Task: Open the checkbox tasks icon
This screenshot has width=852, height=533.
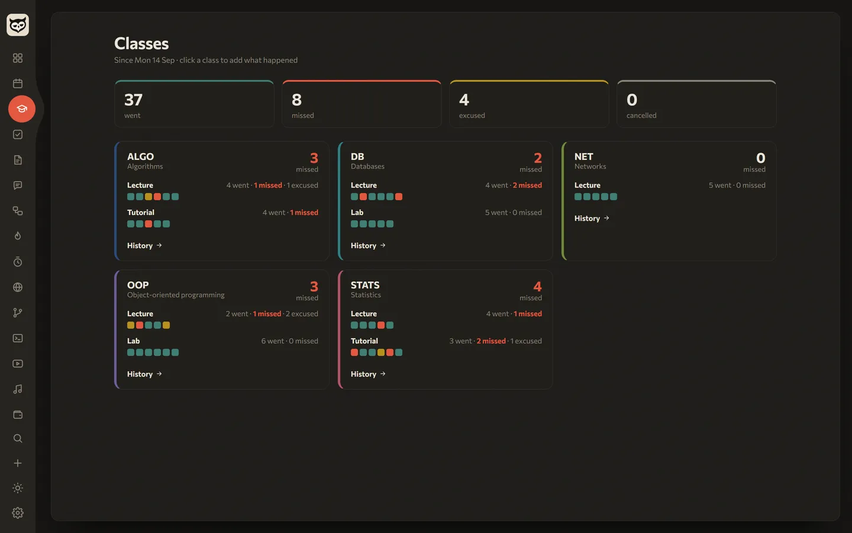Action: click(x=18, y=134)
